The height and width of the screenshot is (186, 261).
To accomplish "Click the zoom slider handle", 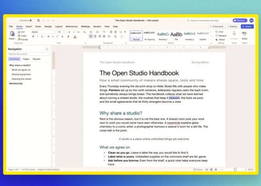I will click(235, 170).
